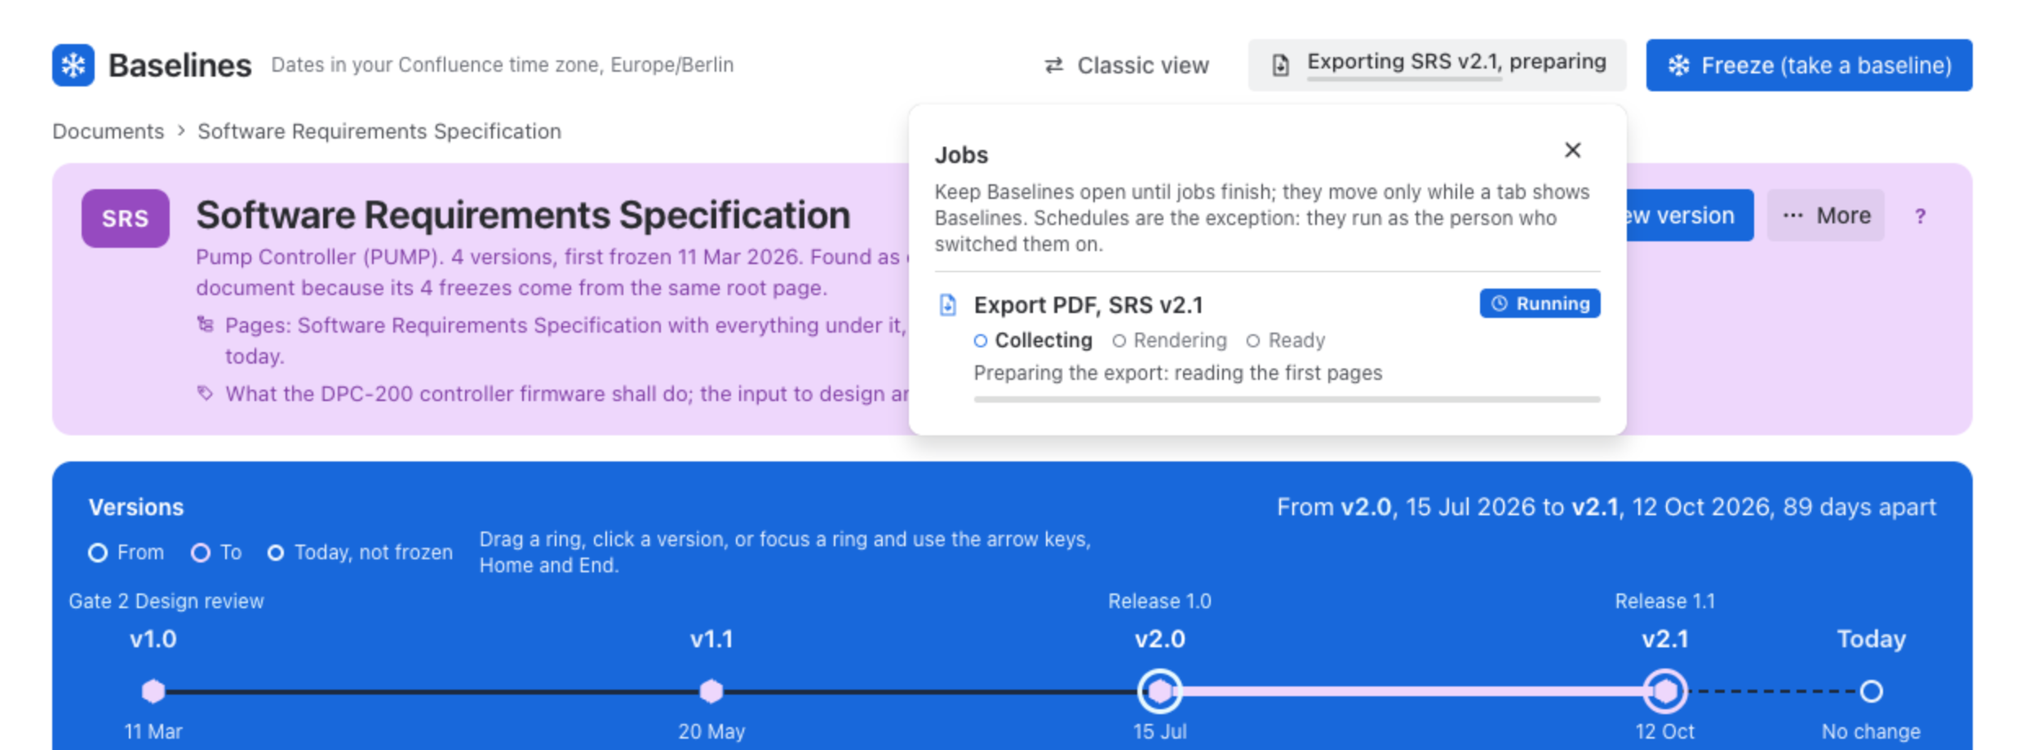Select version v1.1 marker on timeline
Screen dimensions: 2025x750
click(x=711, y=691)
